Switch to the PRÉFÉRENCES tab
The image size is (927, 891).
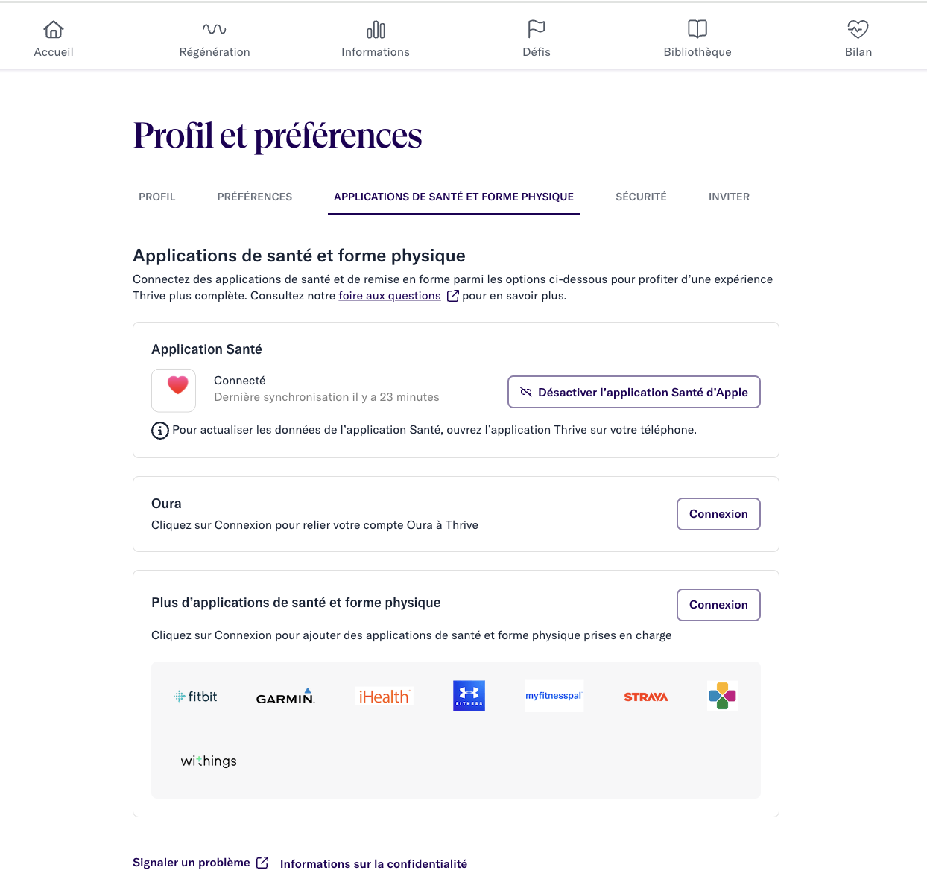pos(255,197)
